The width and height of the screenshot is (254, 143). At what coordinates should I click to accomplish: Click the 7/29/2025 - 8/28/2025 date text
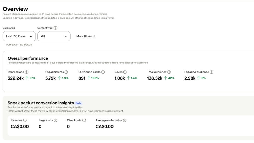tap(19, 45)
